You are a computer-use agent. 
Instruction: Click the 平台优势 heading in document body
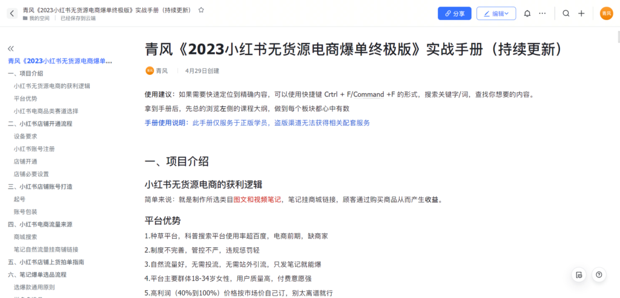click(x=163, y=221)
